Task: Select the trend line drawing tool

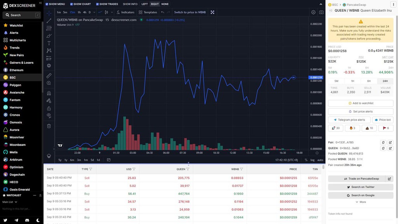Action: tap(49, 21)
